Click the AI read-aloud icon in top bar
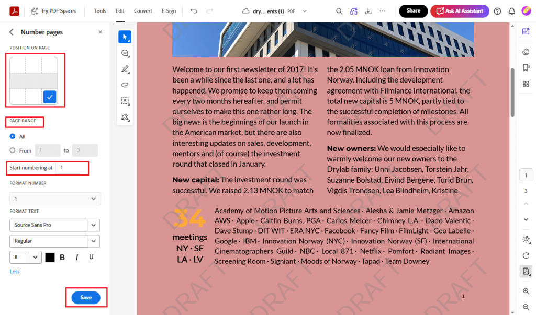536x315 pixels. 353,11
